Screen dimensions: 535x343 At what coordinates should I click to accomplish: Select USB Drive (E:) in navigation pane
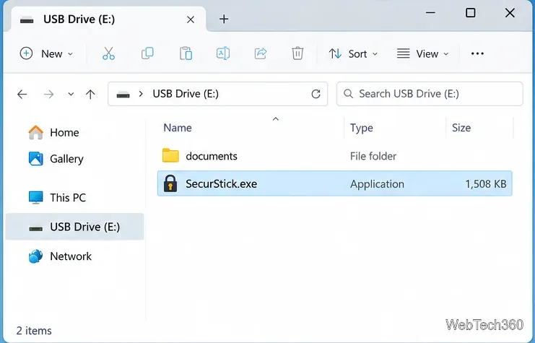(x=74, y=227)
